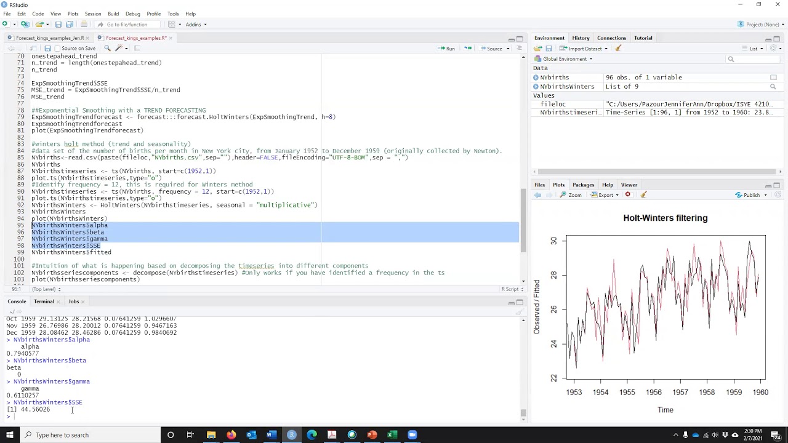Click the Load Workspace icon in Environment pane
Viewport: 788px width, 443px height.
tap(538, 49)
